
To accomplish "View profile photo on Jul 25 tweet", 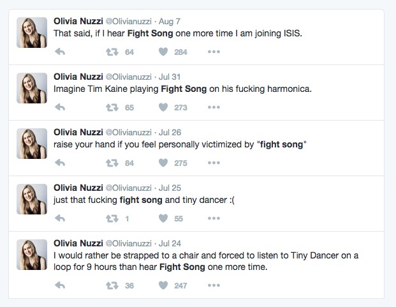I will coord(32,199).
